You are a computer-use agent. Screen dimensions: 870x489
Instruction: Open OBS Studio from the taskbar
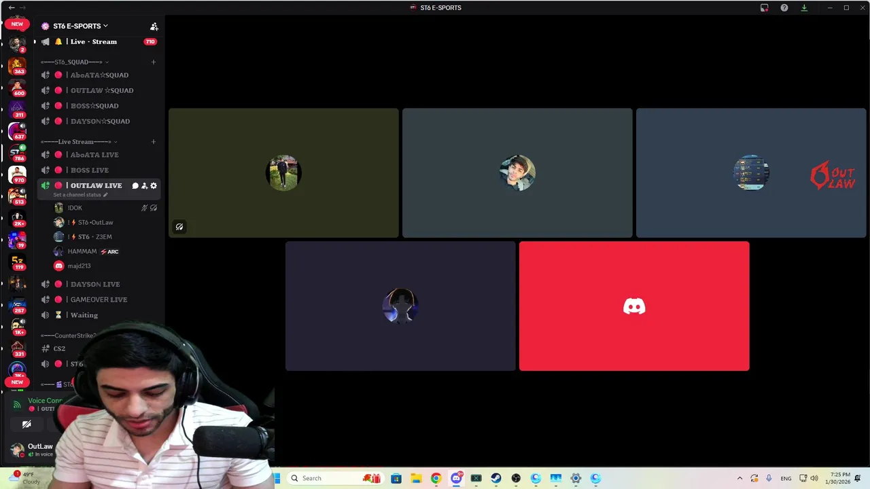coord(516,478)
